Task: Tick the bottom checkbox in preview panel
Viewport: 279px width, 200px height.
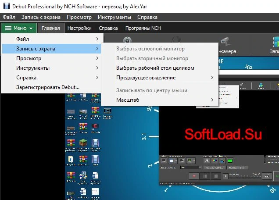Action: click(x=265, y=162)
